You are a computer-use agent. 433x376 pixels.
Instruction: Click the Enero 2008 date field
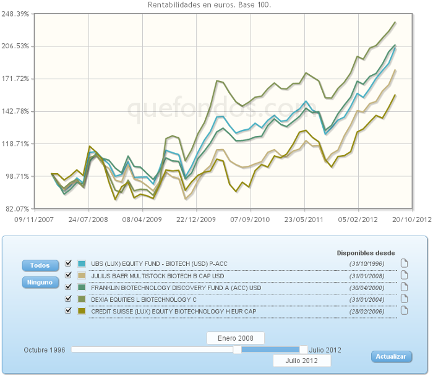[236, 338]
